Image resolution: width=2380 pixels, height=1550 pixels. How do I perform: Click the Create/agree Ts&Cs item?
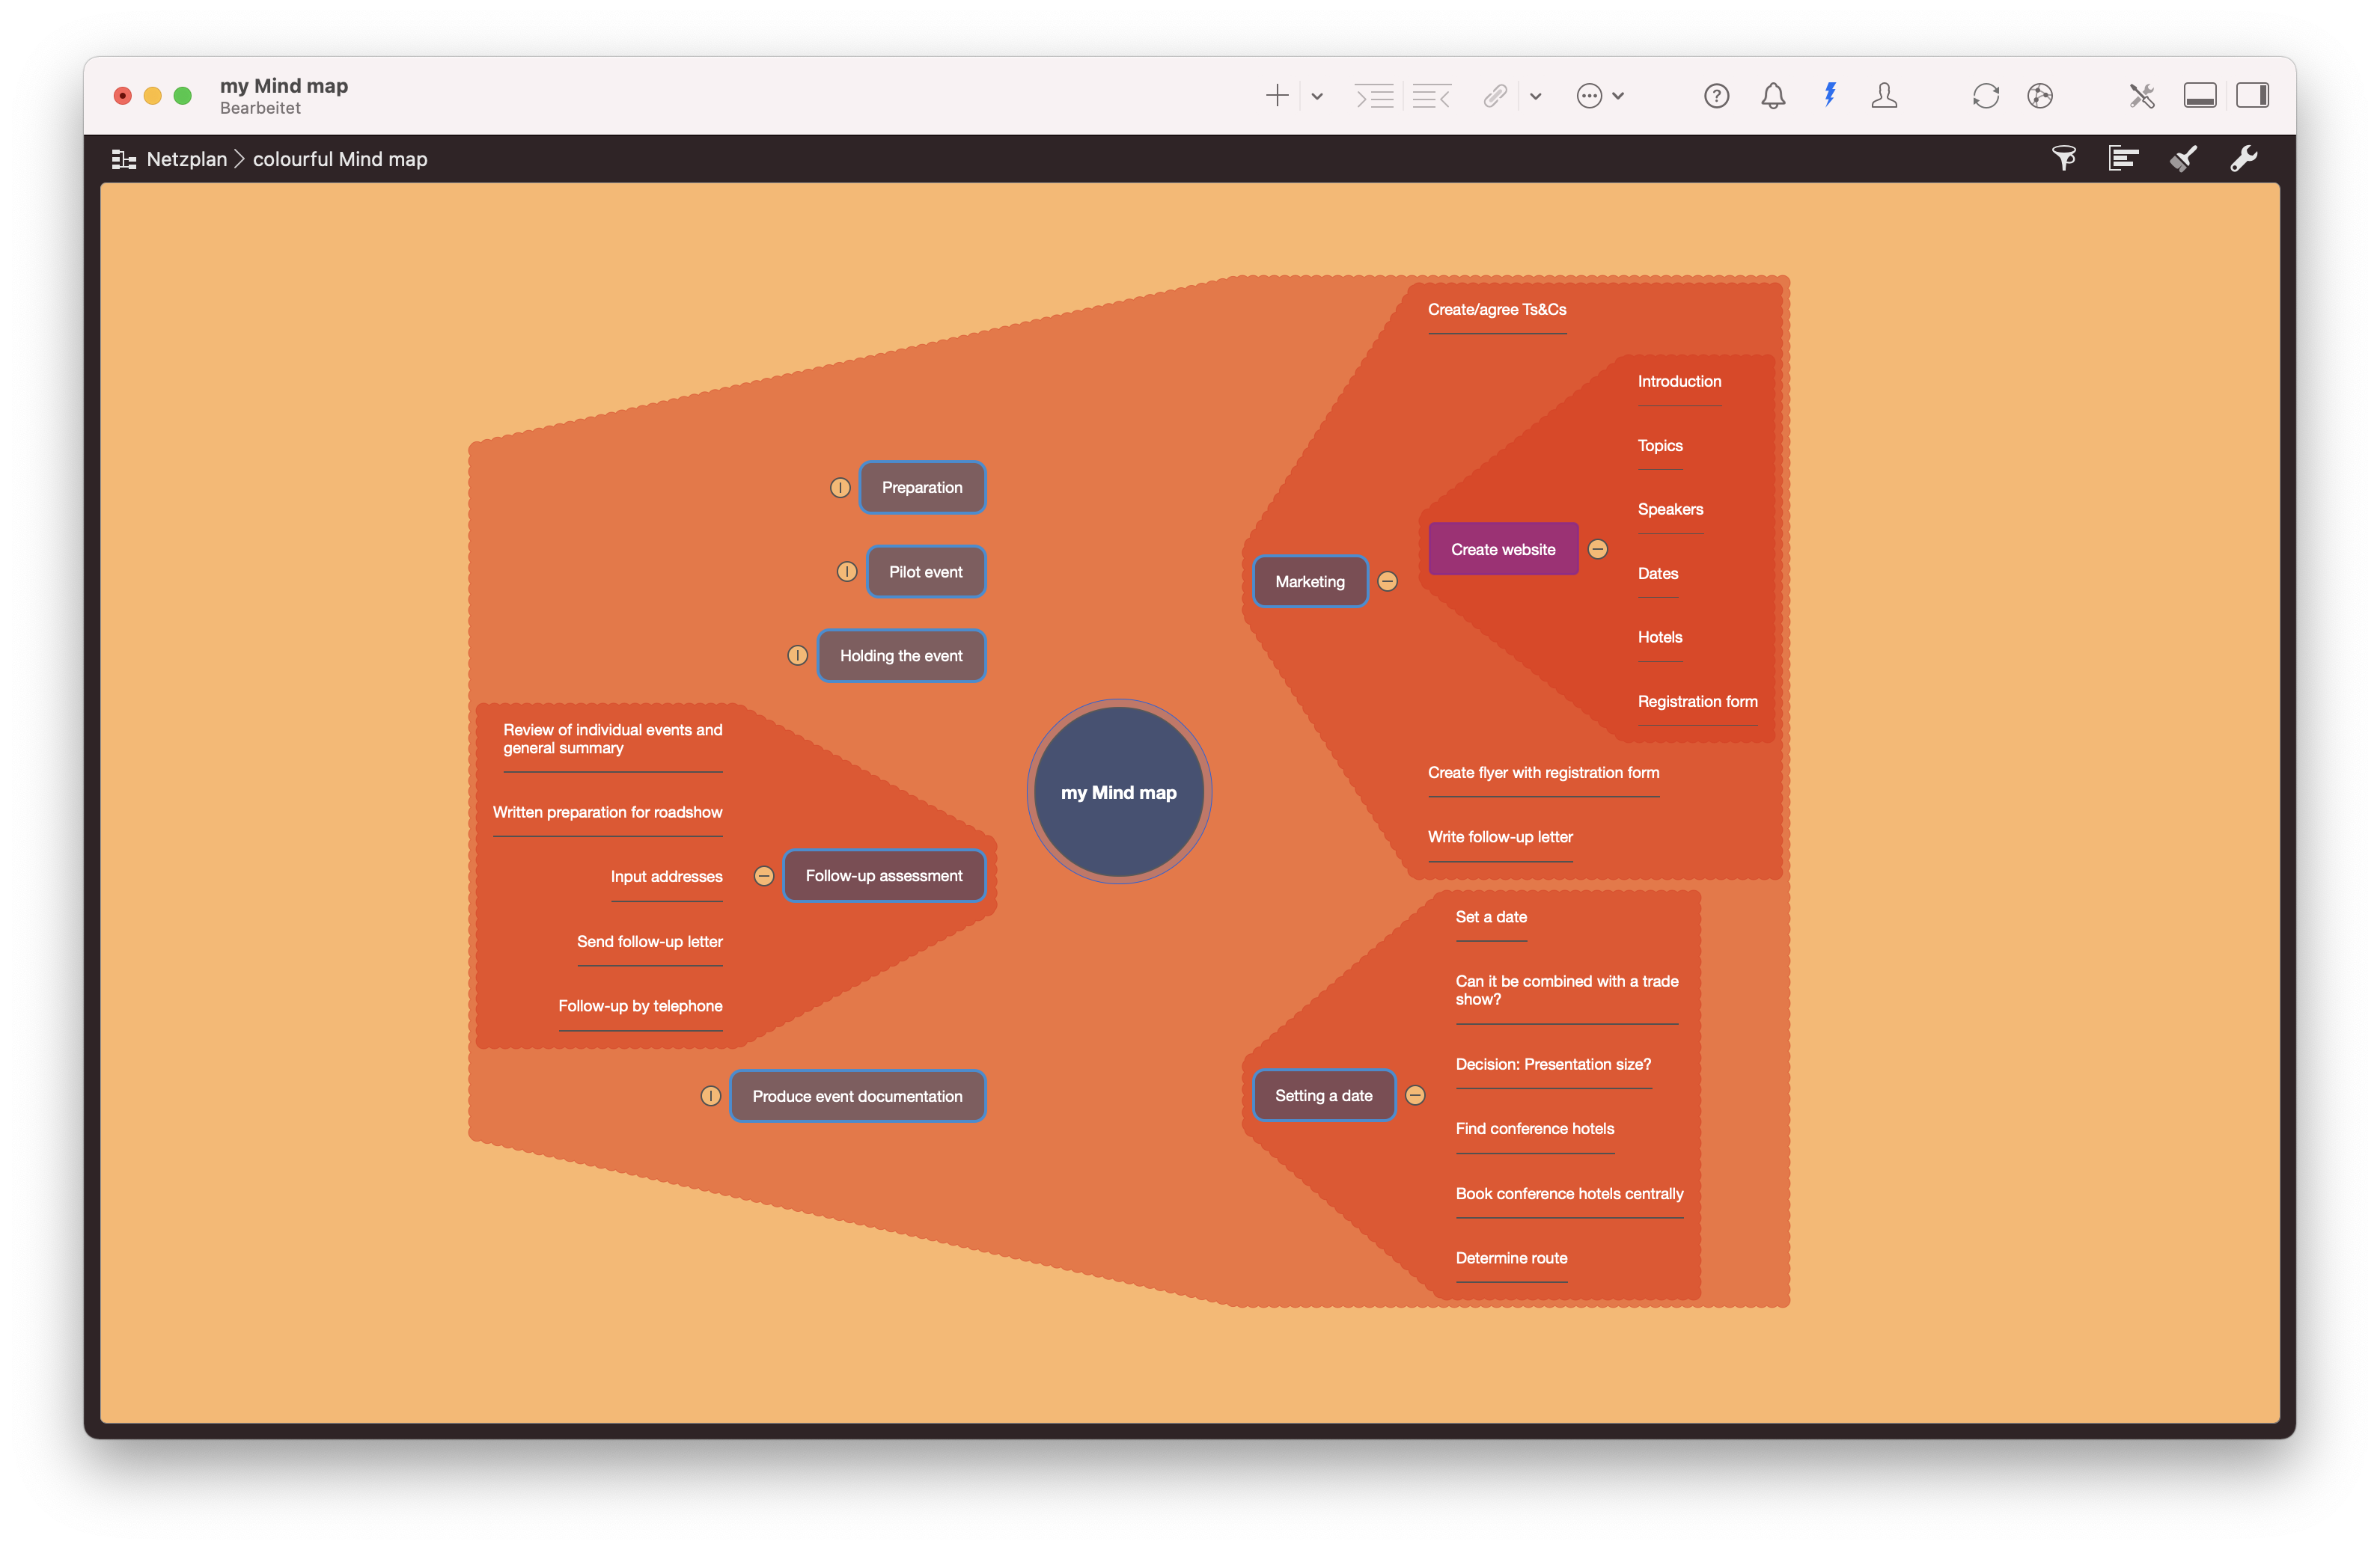click(1497, 310)
